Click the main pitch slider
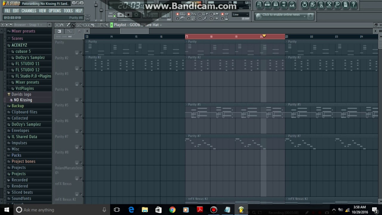Screen dimensions: 382x215 pyautogui.click(x=101, y=10)
